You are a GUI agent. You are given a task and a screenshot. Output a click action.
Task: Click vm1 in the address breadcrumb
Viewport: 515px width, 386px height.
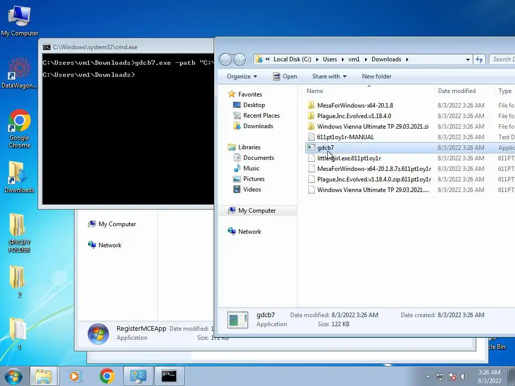click(354, 59)
